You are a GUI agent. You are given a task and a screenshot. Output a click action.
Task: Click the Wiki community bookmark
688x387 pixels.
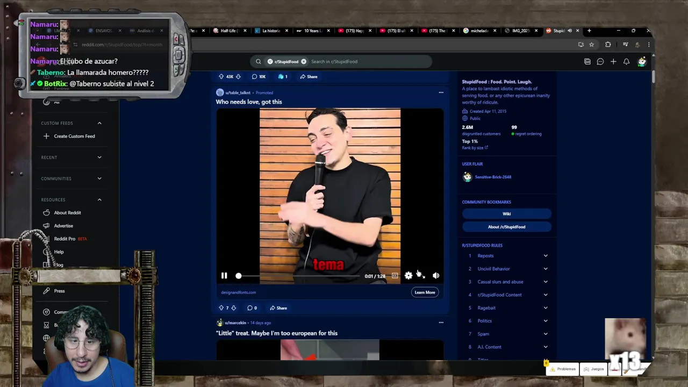point(506,214)
